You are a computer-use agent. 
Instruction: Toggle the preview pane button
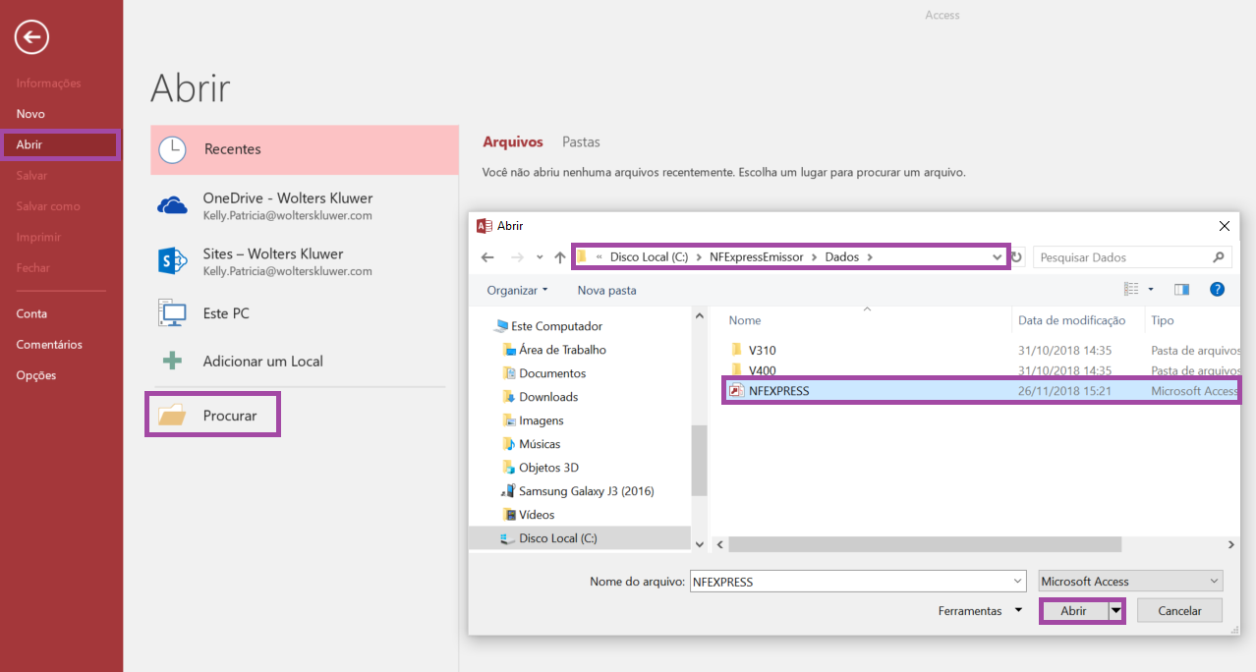(1181, 290)
